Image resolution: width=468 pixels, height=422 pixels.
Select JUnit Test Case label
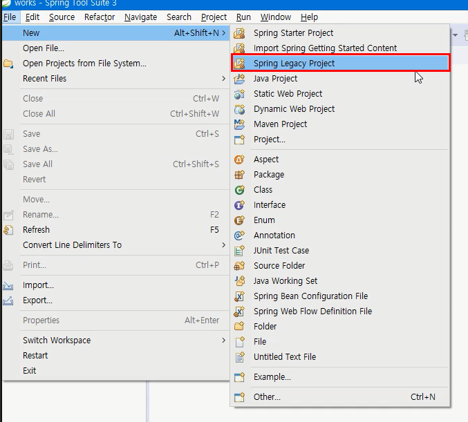(x=281, y=251)
